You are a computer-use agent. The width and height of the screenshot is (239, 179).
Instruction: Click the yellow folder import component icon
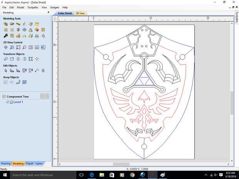click(37, 24)
